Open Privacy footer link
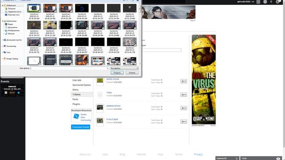Screen dimensions: 285x160 click(x=198, y=155)
